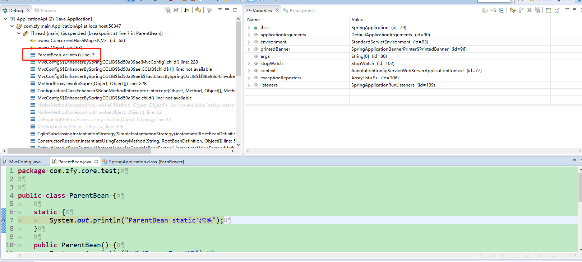Collapse com.zfy.main.ApplicationApi at localhost node
This screenshot has width=582, height=262.
click(12, 26)
